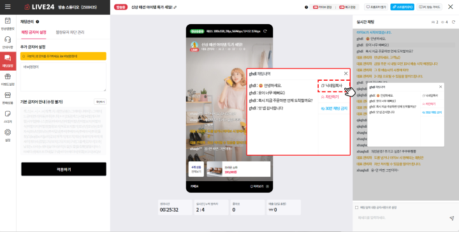
Task: Switch to the 불량유저 차단 관리 tab
Action: click(70, 32)
